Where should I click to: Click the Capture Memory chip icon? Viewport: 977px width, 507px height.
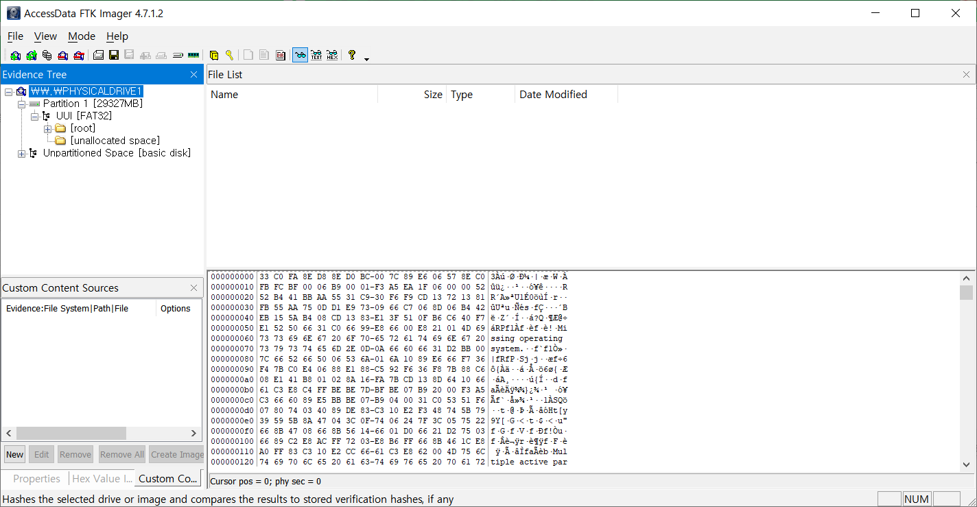(193, 56)
